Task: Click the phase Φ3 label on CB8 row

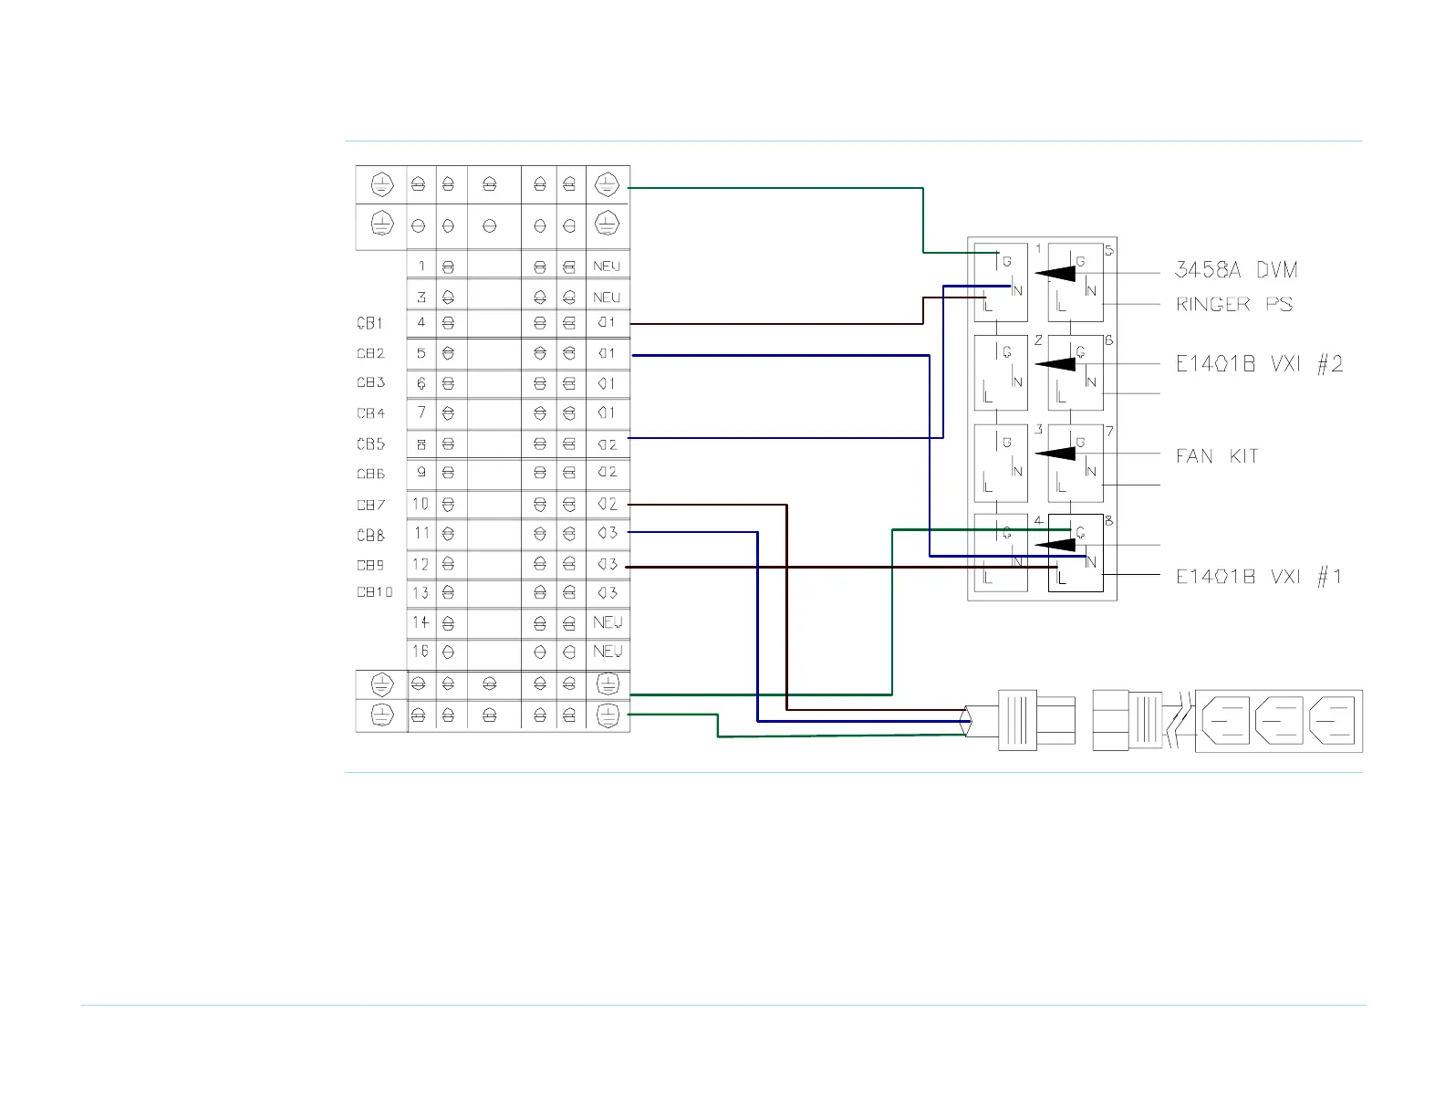Action: point(608,533)
